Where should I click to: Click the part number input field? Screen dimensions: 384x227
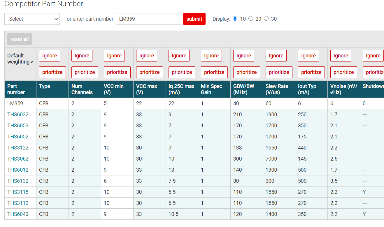pyautogui.click(x=149, y=19)
